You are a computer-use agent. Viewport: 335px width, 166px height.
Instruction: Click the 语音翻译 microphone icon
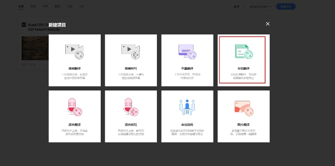(x=74, y=107)
